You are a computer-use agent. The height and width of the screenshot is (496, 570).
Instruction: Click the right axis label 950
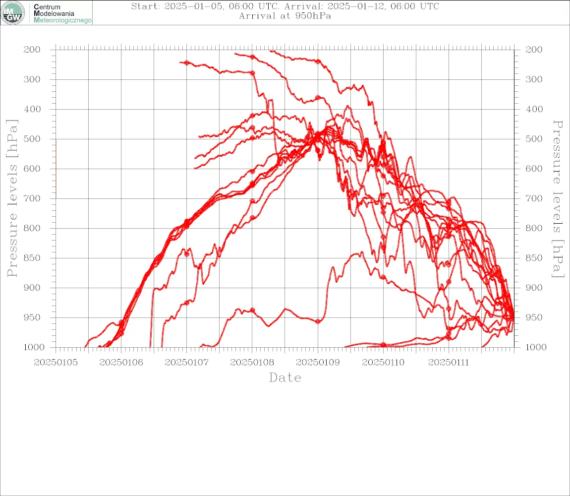pyautogui.click(x=534, y=317)
